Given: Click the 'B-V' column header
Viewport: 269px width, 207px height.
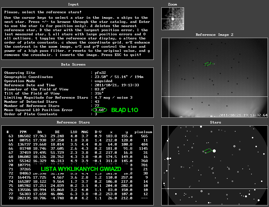Looking at the screenshot, I should [98, 132].
